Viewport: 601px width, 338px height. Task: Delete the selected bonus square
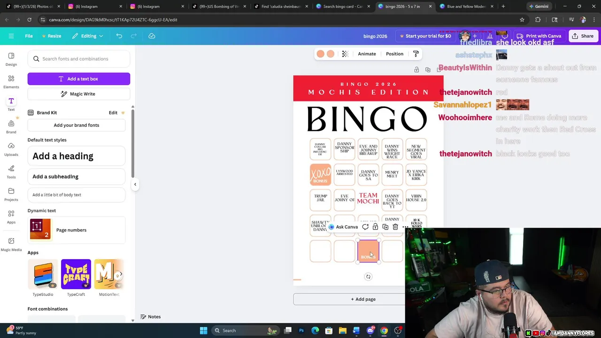point(395,227)
